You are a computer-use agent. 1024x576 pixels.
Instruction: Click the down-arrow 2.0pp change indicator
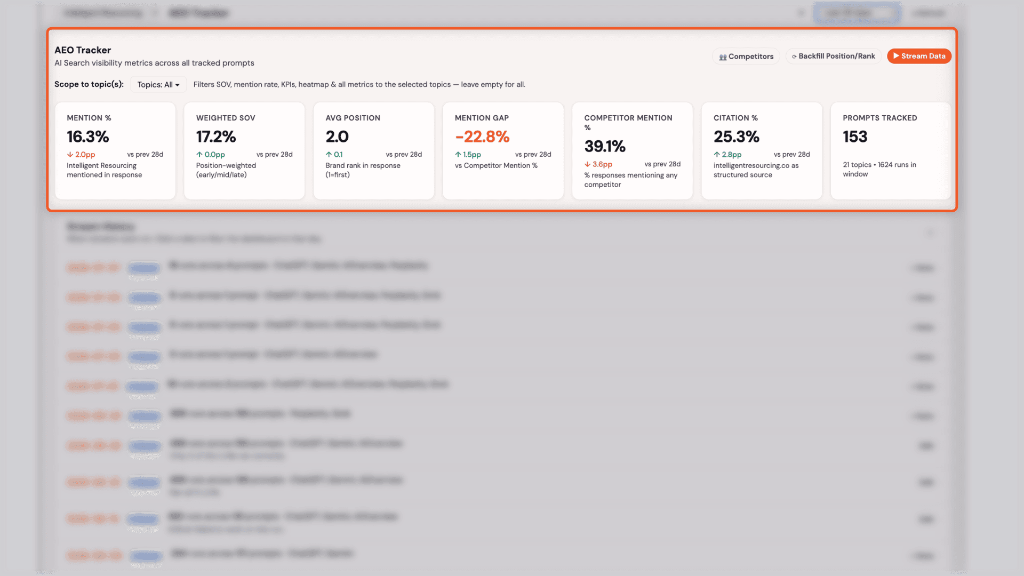pyautogui.click(x=81, y=155)
